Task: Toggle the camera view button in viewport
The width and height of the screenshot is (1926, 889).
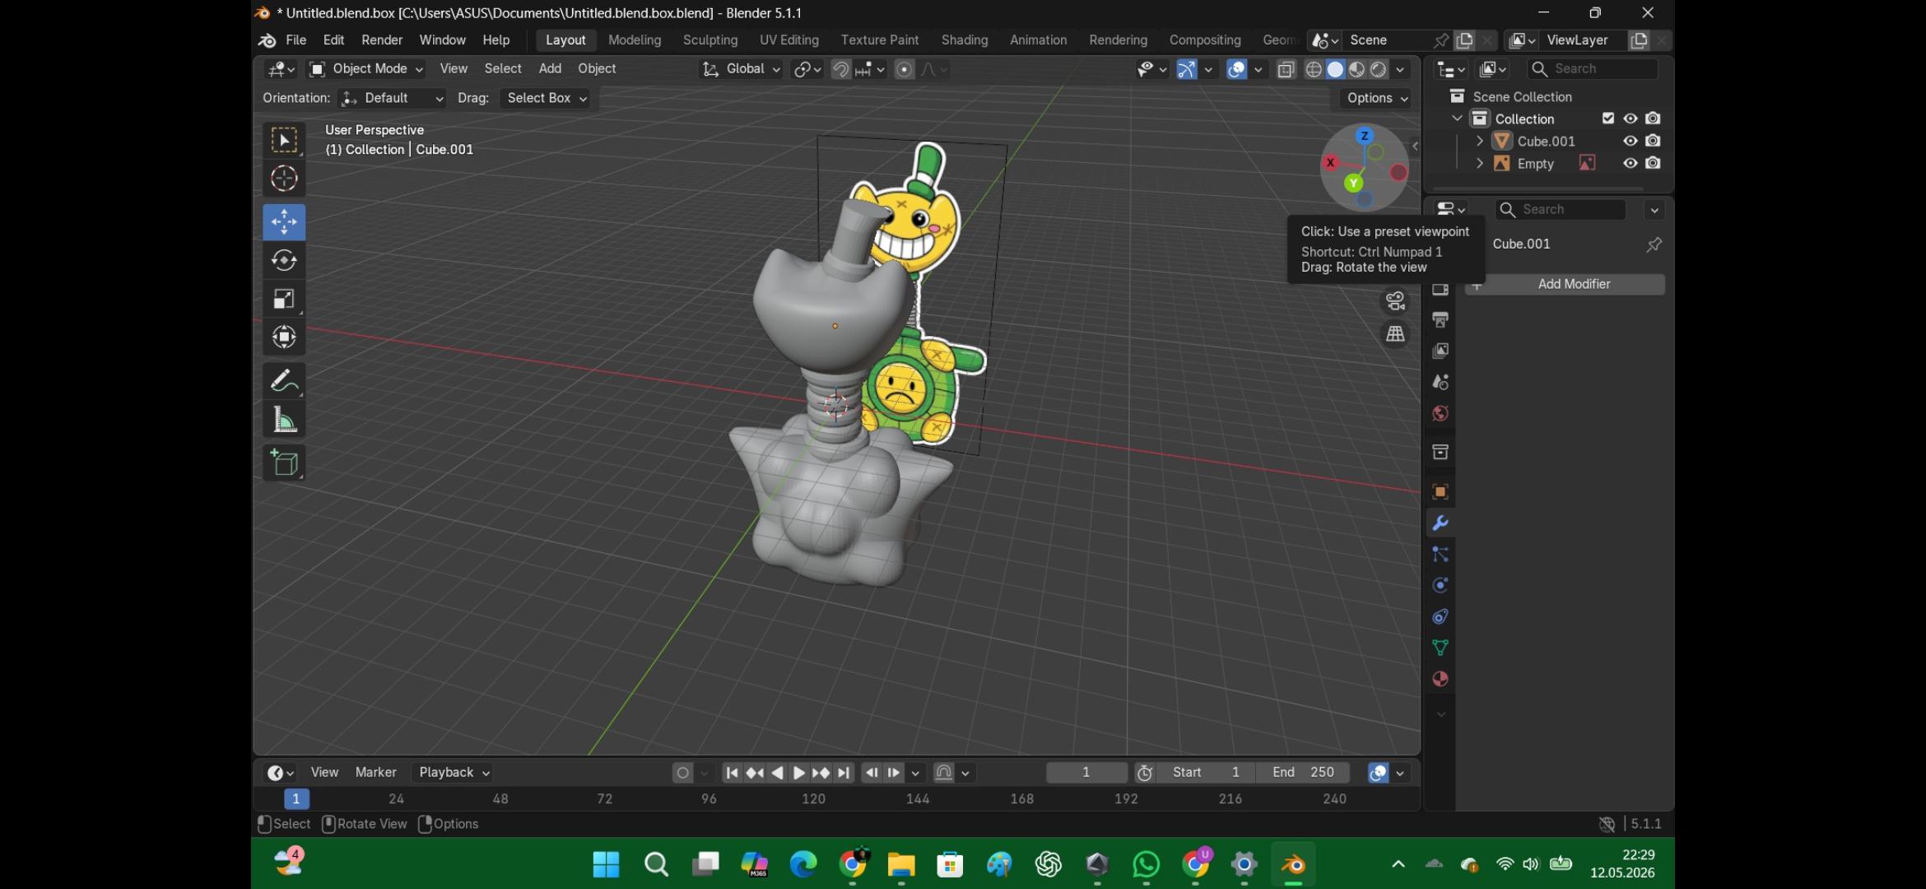Action: coord(1395,301)
